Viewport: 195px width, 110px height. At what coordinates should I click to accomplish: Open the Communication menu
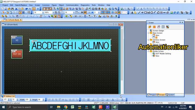coord(72,5)
